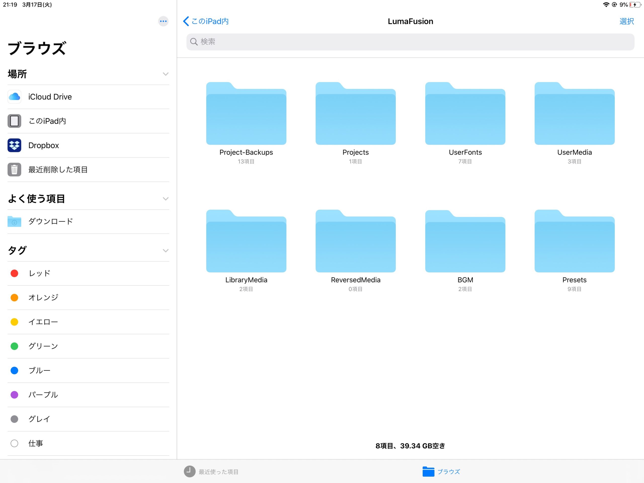
Task: Collapse the 場所 section chevron
Action: pos(165,74)
